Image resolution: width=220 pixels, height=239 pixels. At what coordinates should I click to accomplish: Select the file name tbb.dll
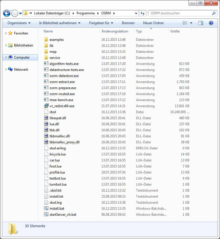(54, 130)
